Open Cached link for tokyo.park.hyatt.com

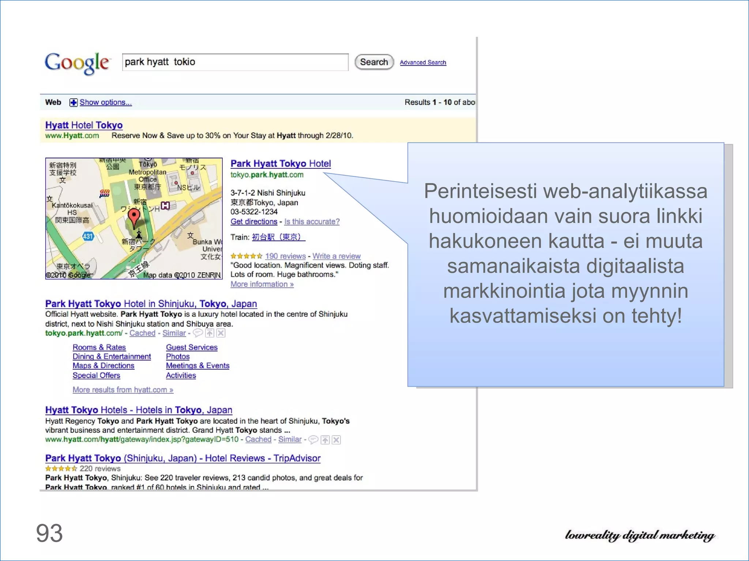[x=142, y=333]
